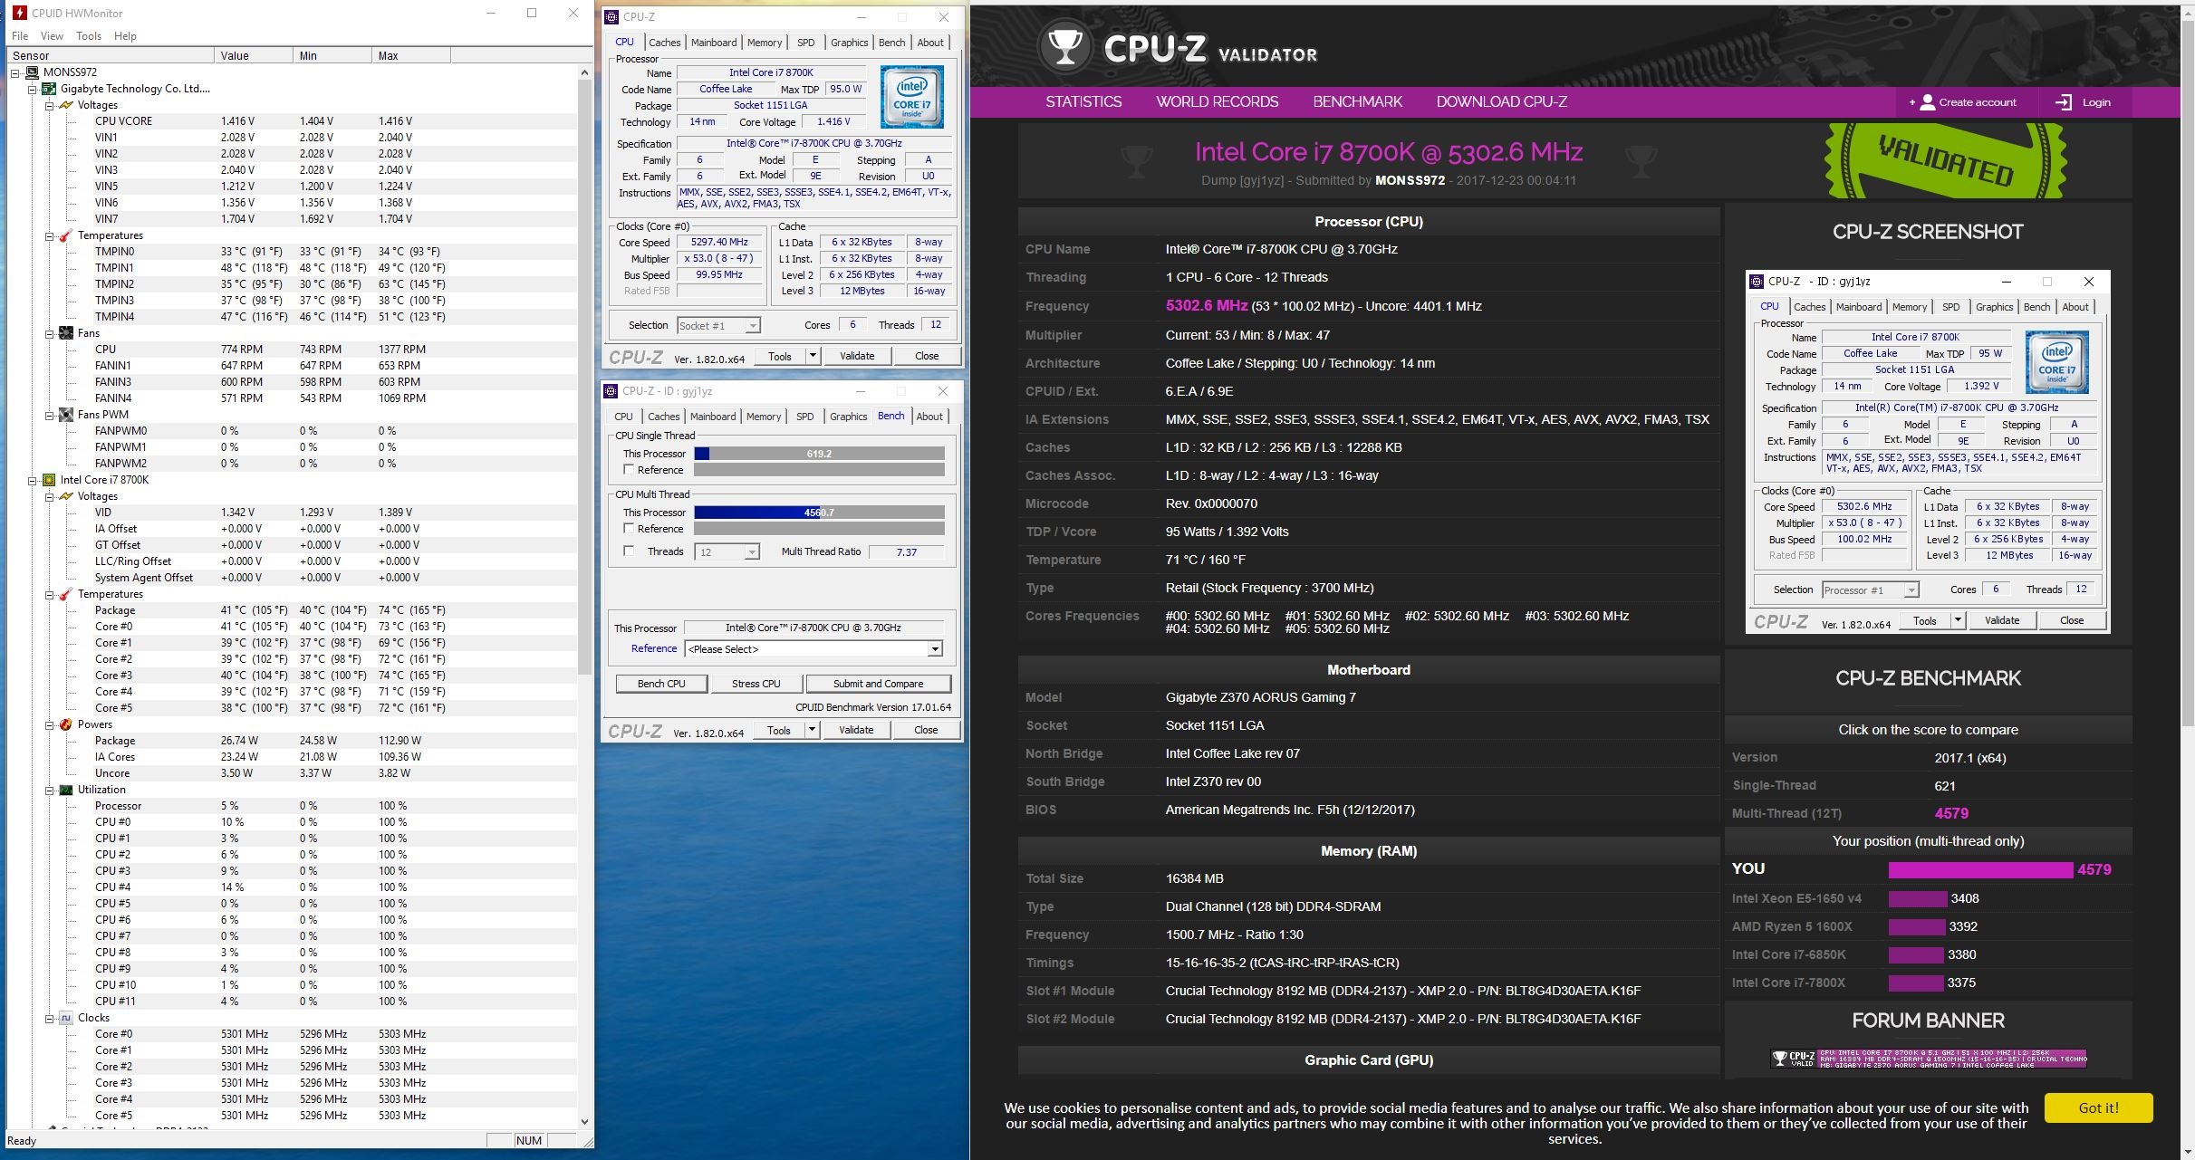This screenshot has width=2195, height=1160.
Task: Switch to Graphics tab in top CPU-Z window
Action: [849, 43]
